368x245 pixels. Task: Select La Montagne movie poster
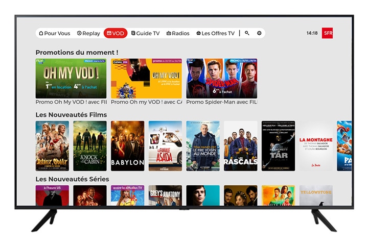[316, 146]
